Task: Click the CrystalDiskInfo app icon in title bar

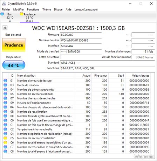Action: point(4,3)
